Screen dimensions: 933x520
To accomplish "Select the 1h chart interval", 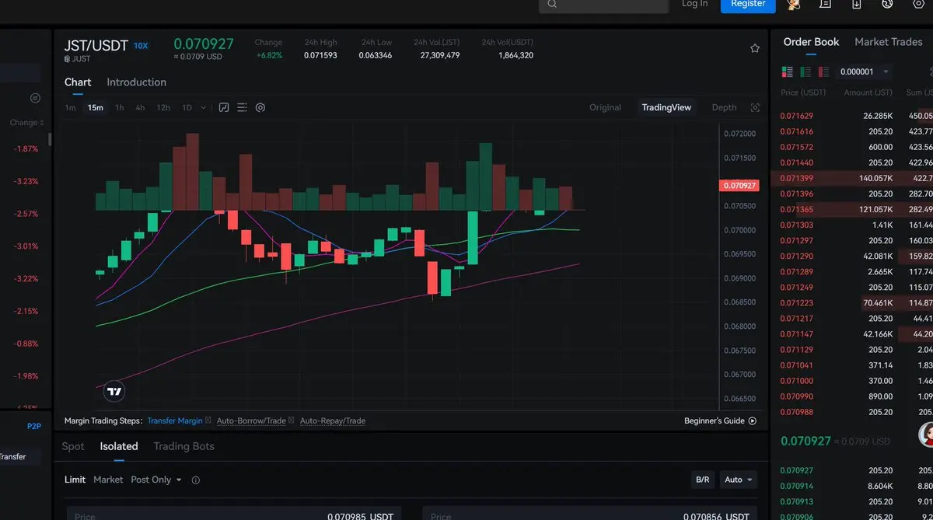I will click(119, 107).
